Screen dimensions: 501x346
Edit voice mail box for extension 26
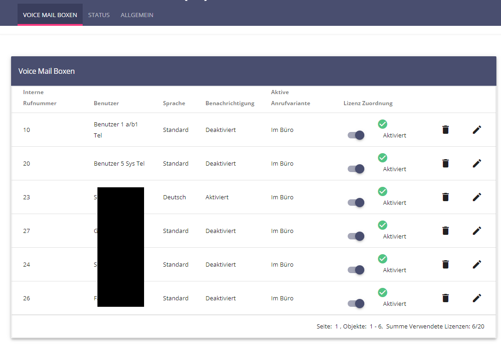click(477, 298)
